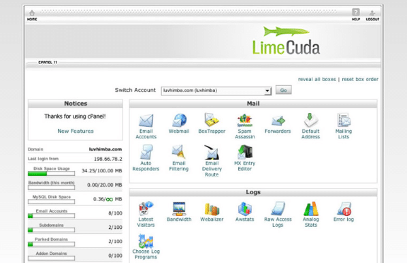Click the Parked Domains label
This screenshot has height=263, width=407.
(x=52, y=239)
